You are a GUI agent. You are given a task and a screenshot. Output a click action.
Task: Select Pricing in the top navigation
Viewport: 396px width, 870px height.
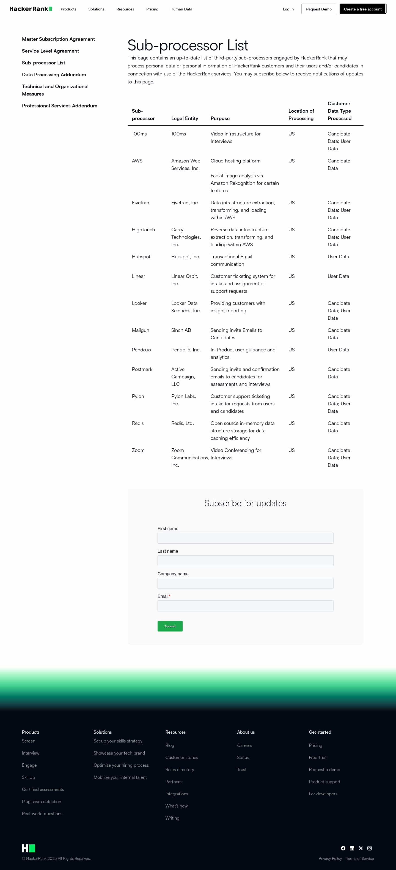pyautogui.click(x=152, y=9)
